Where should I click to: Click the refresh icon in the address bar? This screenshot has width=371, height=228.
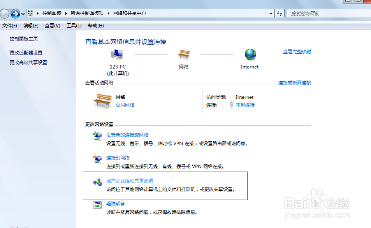280,13
